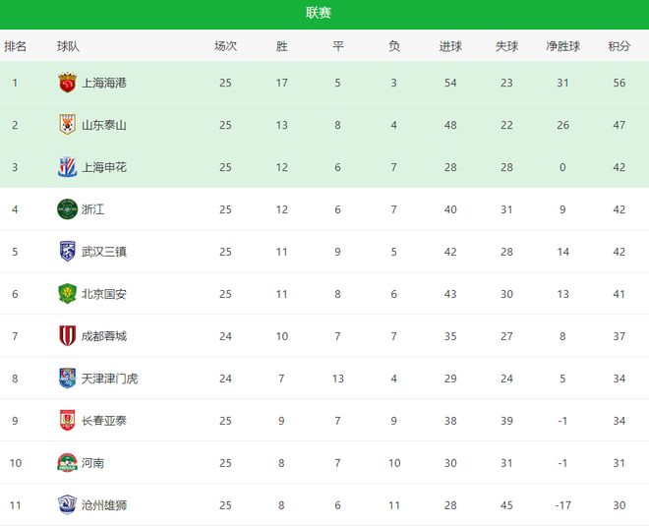Image resolution: width=649 pixels, height=526 pixels.
Task: Select the 北京国安 green badge
Action: [x=67, y=294]
